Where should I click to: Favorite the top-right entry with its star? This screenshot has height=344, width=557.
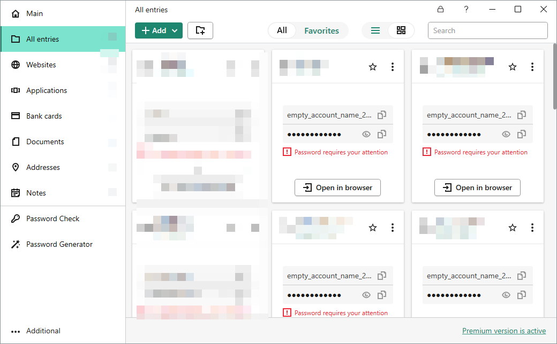coord(513,67)
